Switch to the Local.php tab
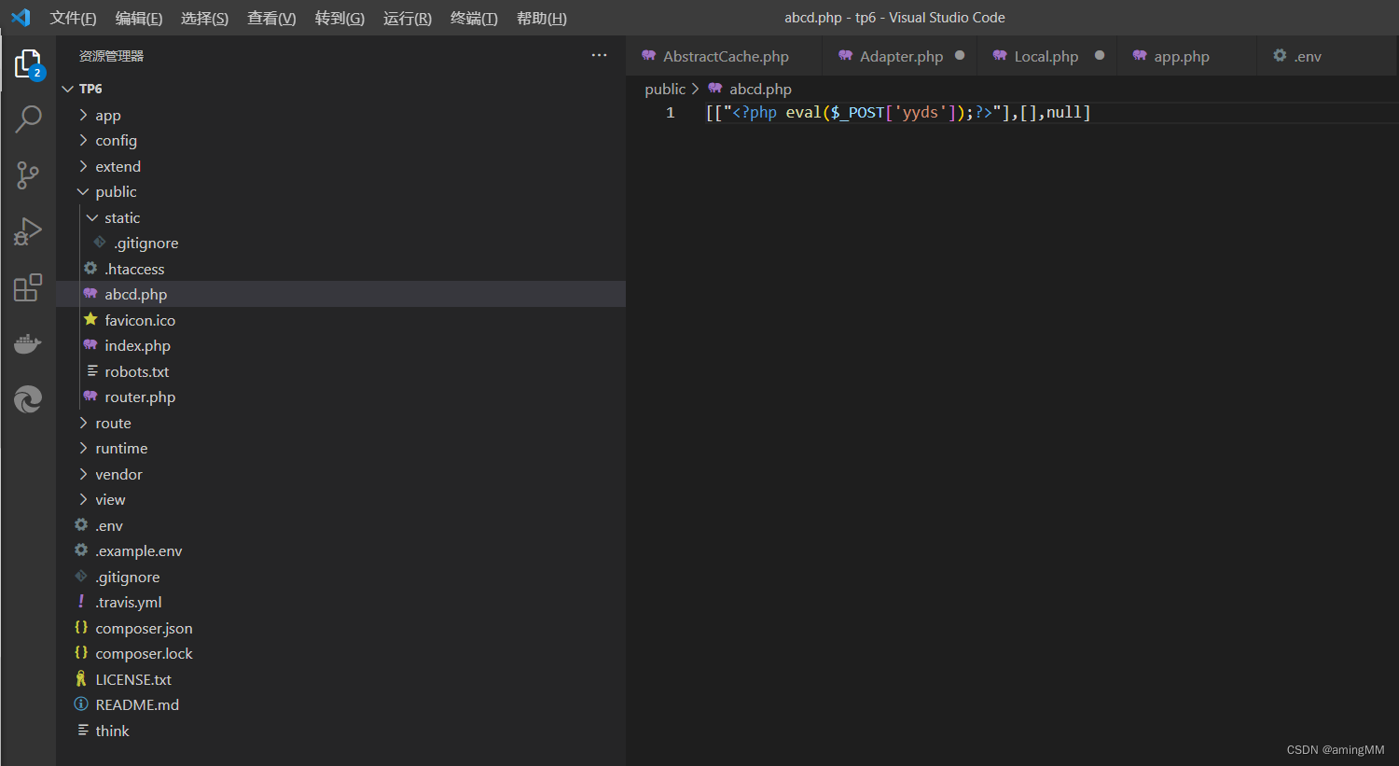Viewport: 1399px width, 766px height. point(1046,56)
